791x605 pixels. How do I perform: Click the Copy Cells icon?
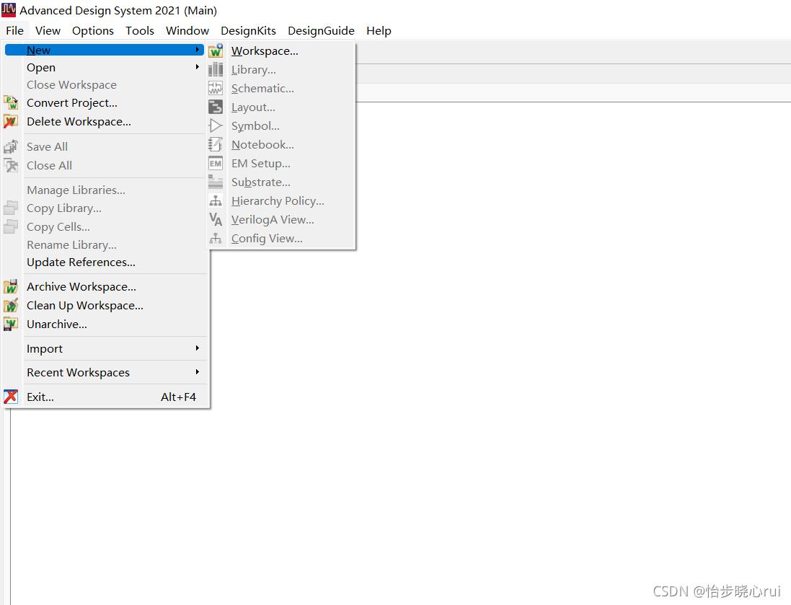point(11,226)
